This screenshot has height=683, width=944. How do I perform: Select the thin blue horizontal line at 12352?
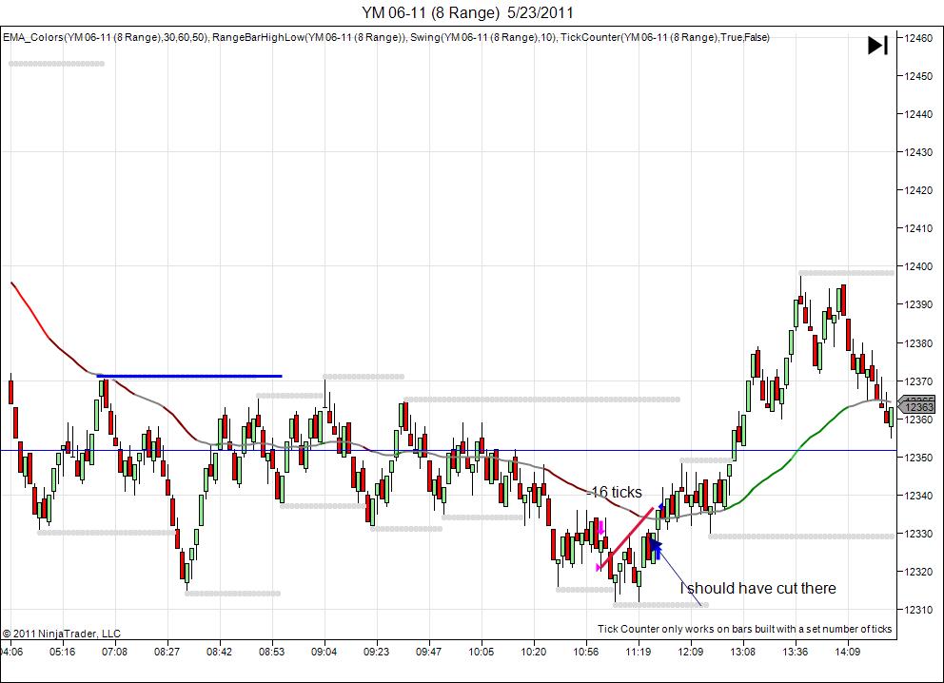click(x=448, y=450)
